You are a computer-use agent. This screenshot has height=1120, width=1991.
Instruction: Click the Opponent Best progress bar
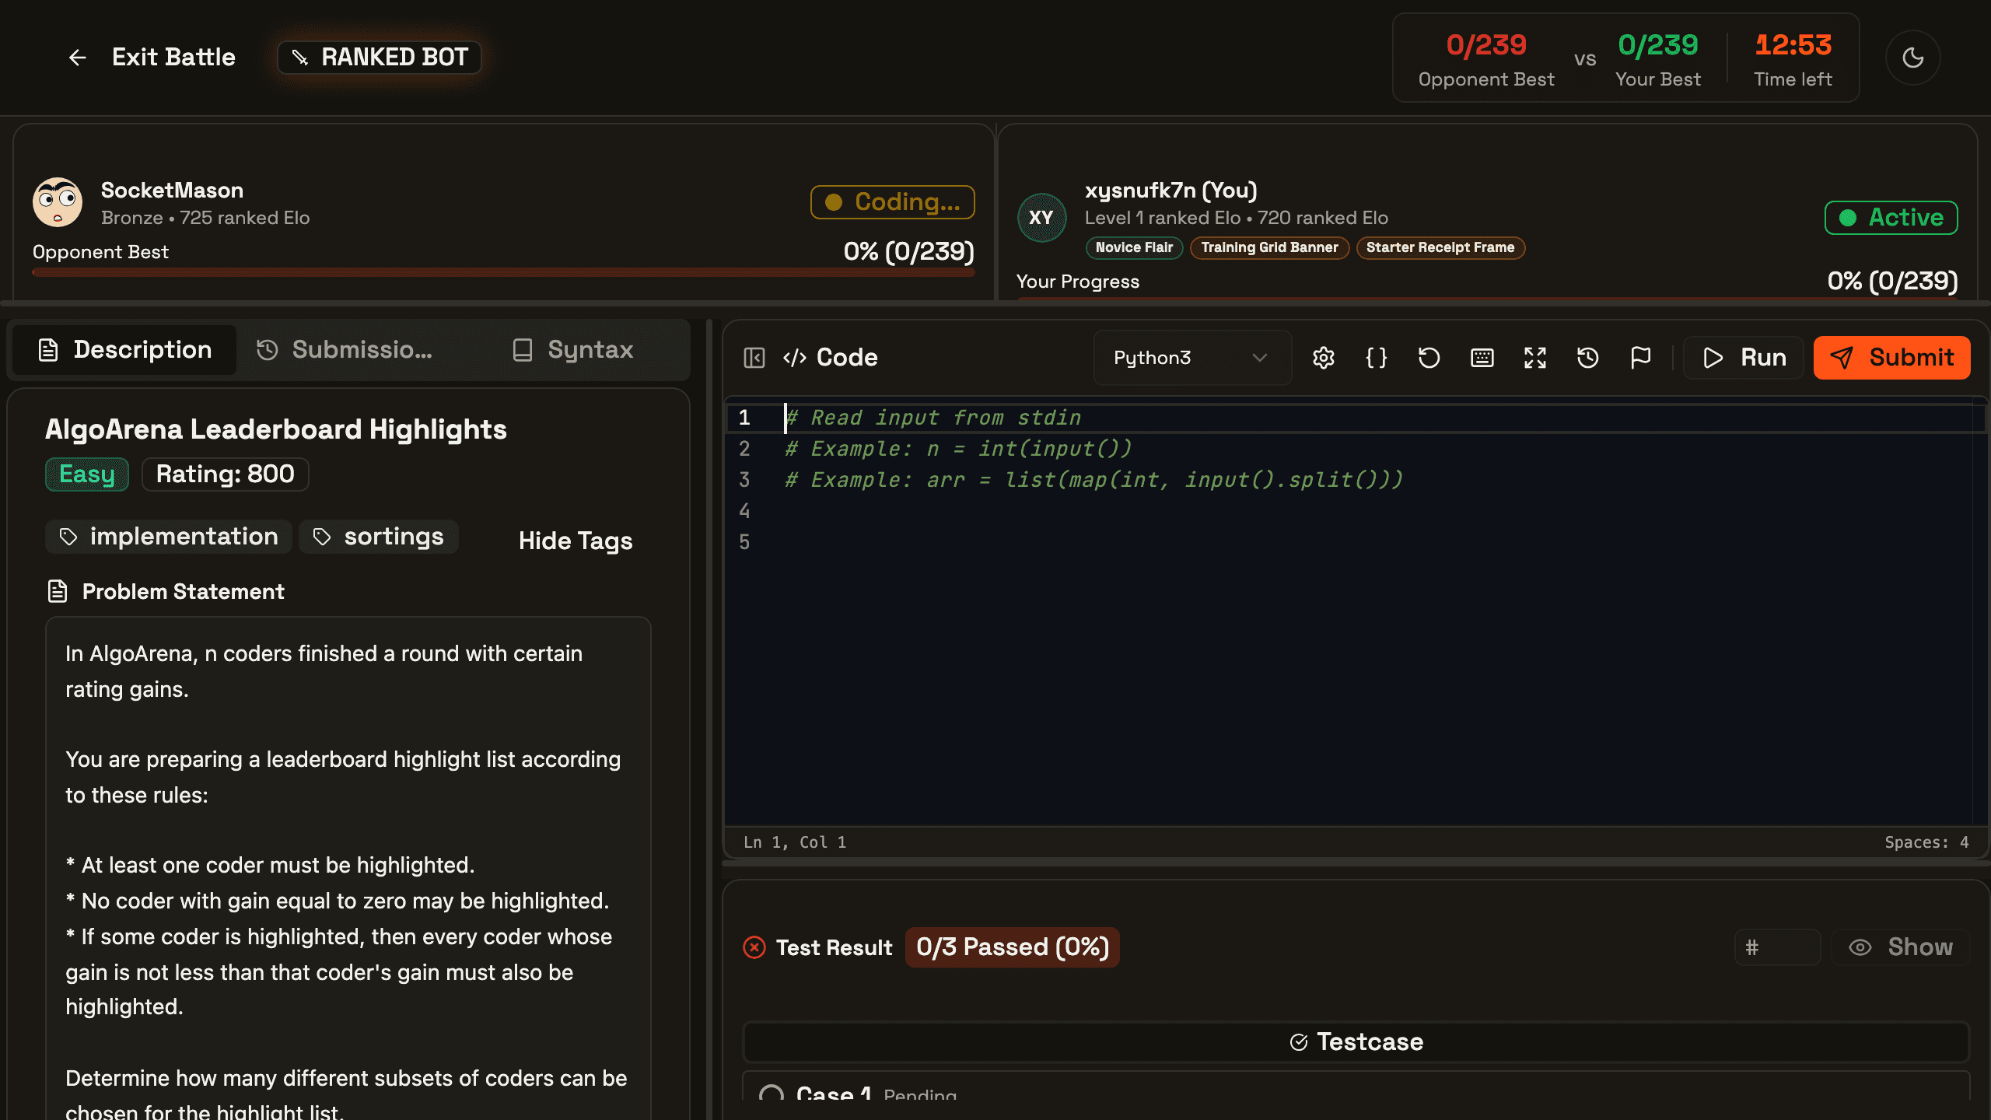[503, 272]
